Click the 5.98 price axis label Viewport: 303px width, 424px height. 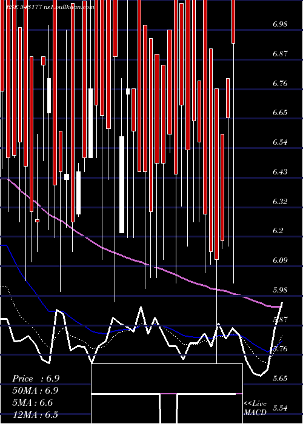[x=280, y=290]
